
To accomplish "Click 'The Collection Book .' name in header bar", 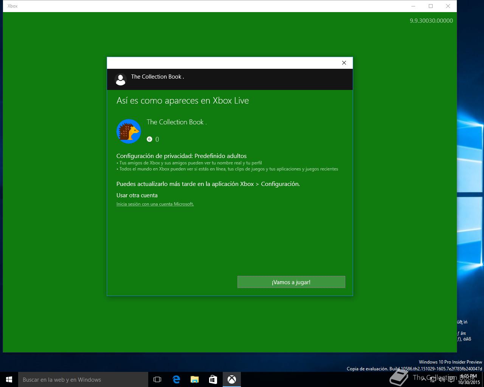I will tap(157, 77).
